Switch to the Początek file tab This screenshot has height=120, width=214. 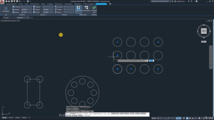pyautogui.click(x=6, y=18)
